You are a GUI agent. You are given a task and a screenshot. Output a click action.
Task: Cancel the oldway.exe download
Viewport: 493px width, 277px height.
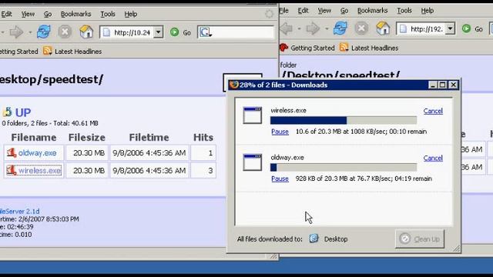[433, 158]
